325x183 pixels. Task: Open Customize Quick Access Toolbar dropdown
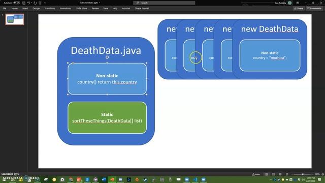45,3
